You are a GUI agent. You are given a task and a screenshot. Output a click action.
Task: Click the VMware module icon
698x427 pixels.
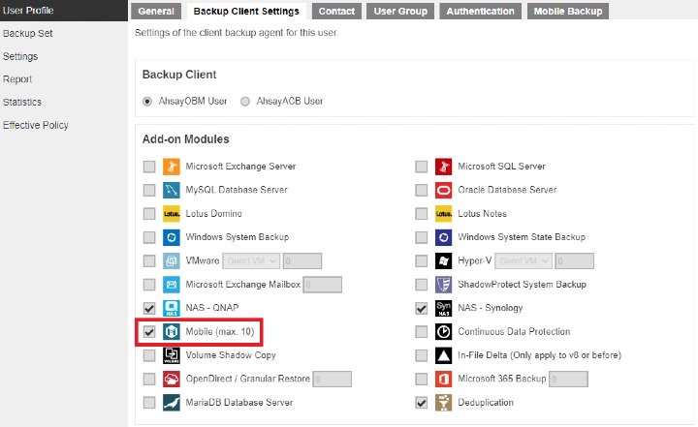pos(172,260)
